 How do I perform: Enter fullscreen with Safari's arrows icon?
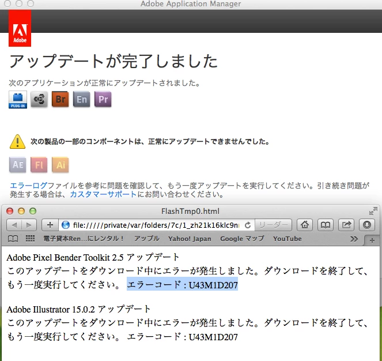(x=373, y=211)
